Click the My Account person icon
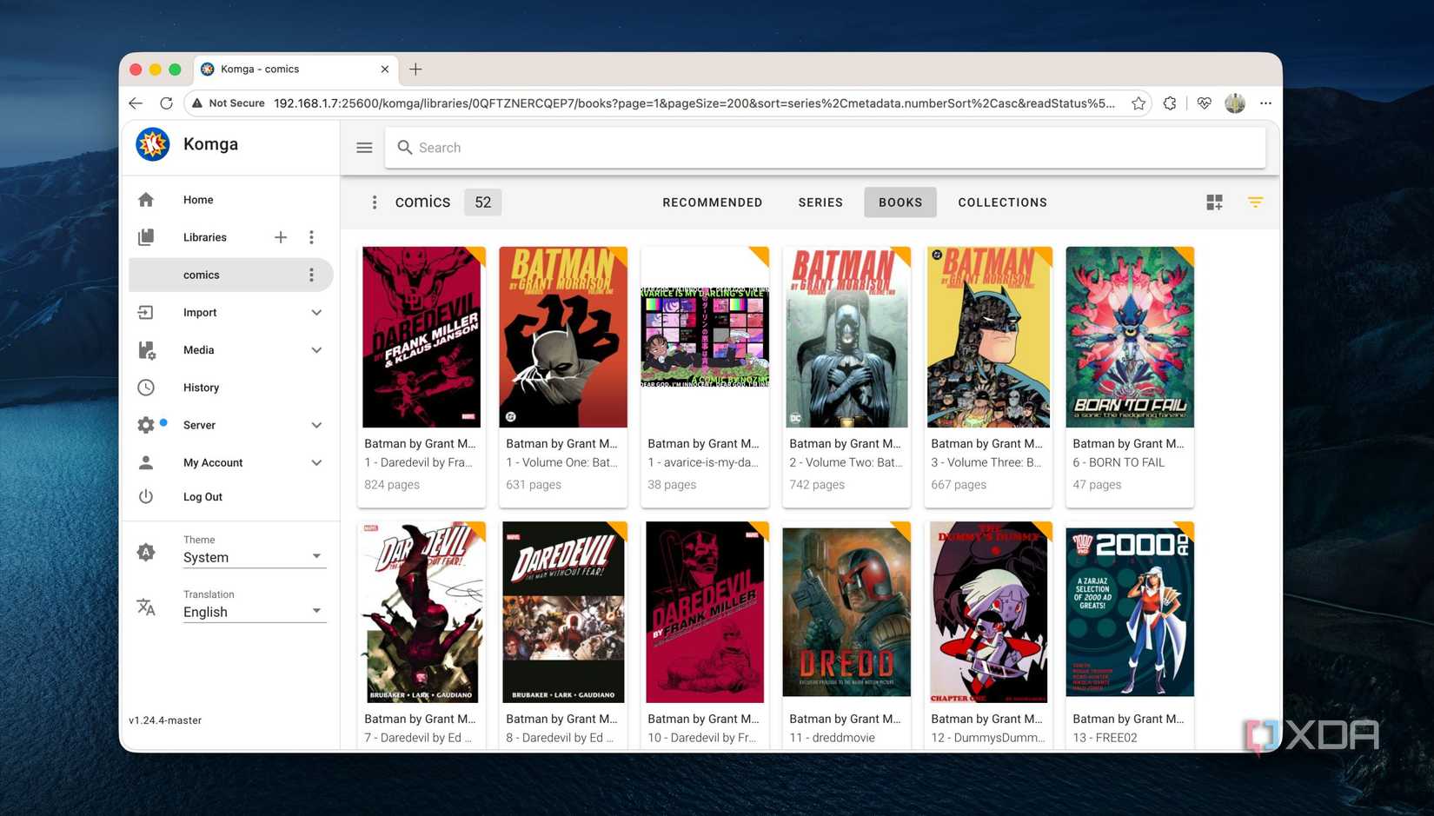This screenshot has width=1434, height=816. [146, 462]
